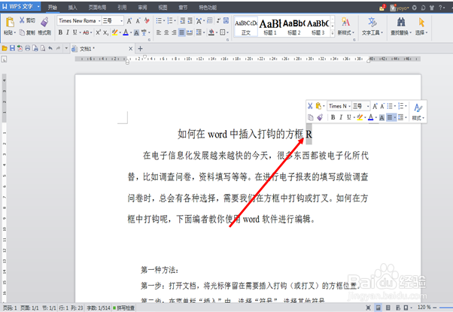The image size is (453, 312).
Task: Click the Clear Formatting eraser icon
Action: (147, 20)
